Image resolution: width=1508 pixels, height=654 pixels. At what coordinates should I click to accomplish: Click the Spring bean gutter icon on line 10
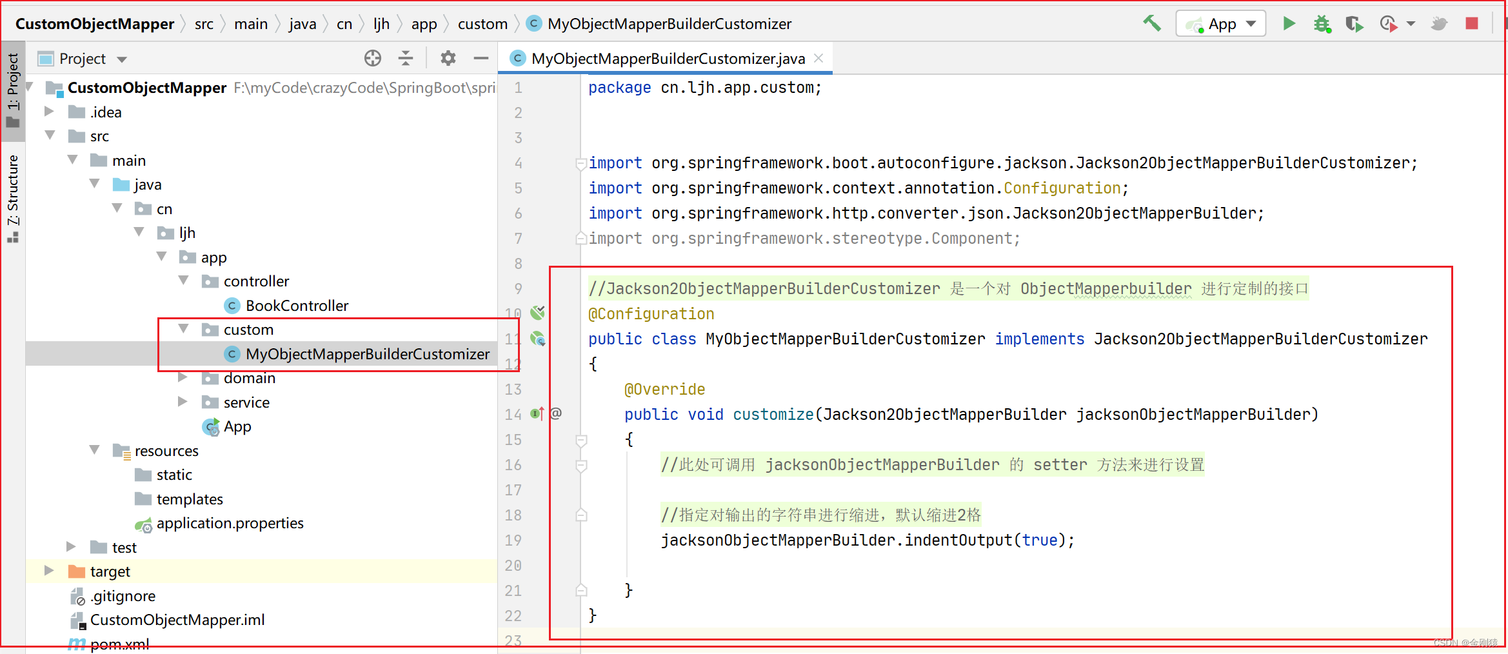pyautogui.click(x=537, y=313)
